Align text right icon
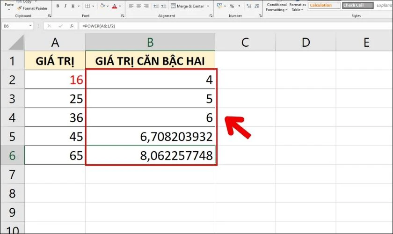Image resolution: width=393 pixels, height=234 pixels. 146,6
